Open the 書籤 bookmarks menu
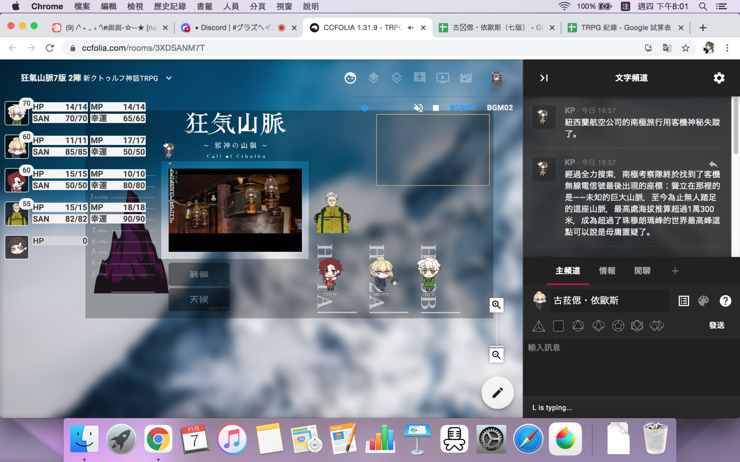Image resolution: width=740 pixels, height=462 pixels. pyautogui.click(x=205, y=6)
